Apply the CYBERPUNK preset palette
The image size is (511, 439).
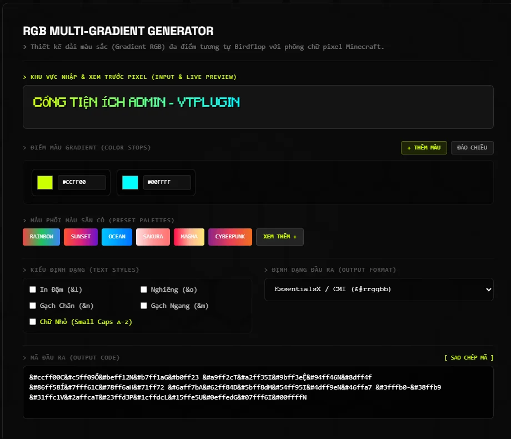tap(230, 237)
